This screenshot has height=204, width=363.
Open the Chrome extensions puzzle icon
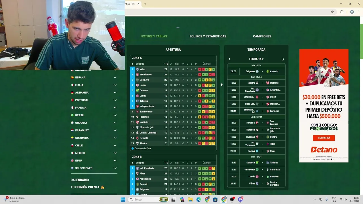342,12
